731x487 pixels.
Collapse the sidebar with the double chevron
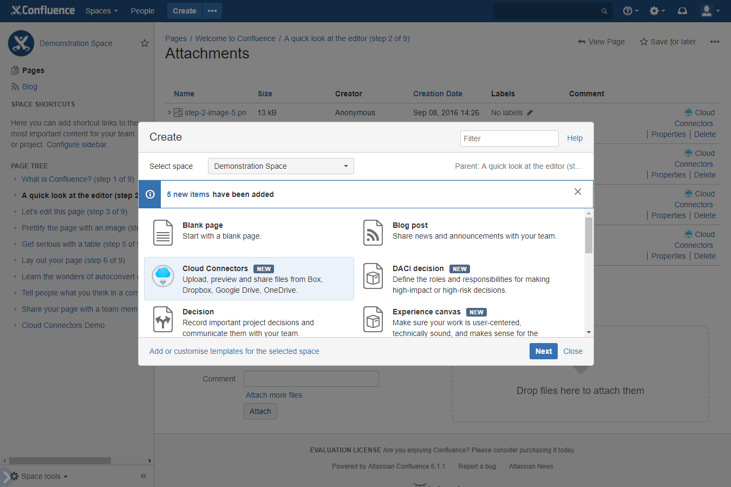[x=143, y=476]
